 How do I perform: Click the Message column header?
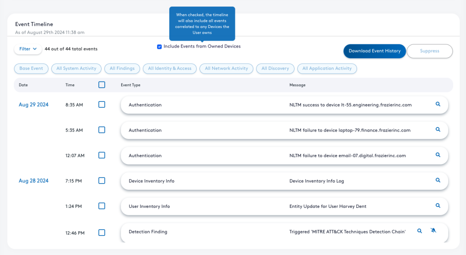point(297,85)
